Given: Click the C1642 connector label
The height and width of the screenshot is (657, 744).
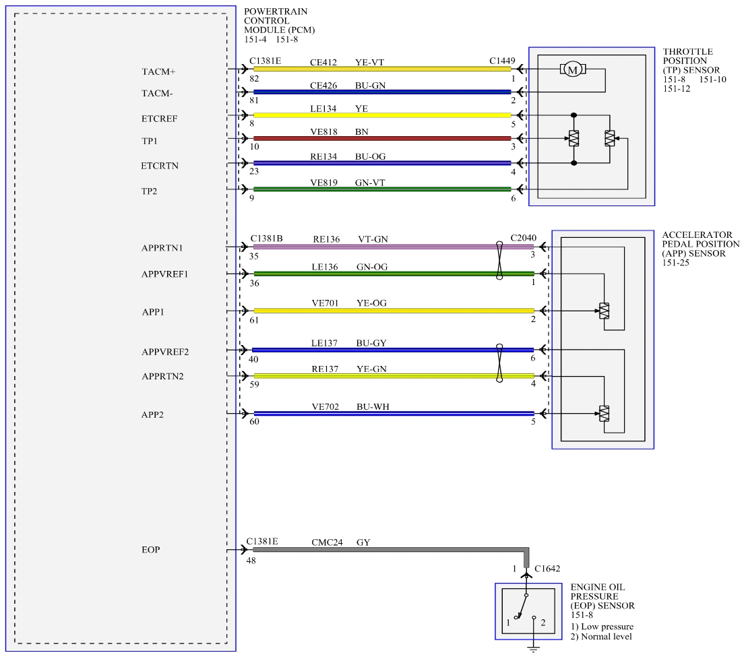Looking at the screenshot, I should (x=548, y=568).
